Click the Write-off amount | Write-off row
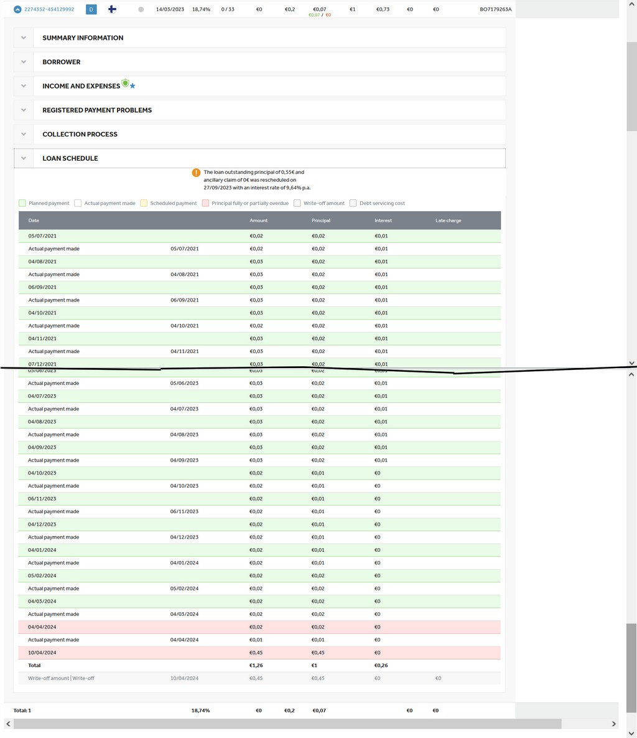Image resolution: width=637 pixels, height=738 pixels. point(259,678)
